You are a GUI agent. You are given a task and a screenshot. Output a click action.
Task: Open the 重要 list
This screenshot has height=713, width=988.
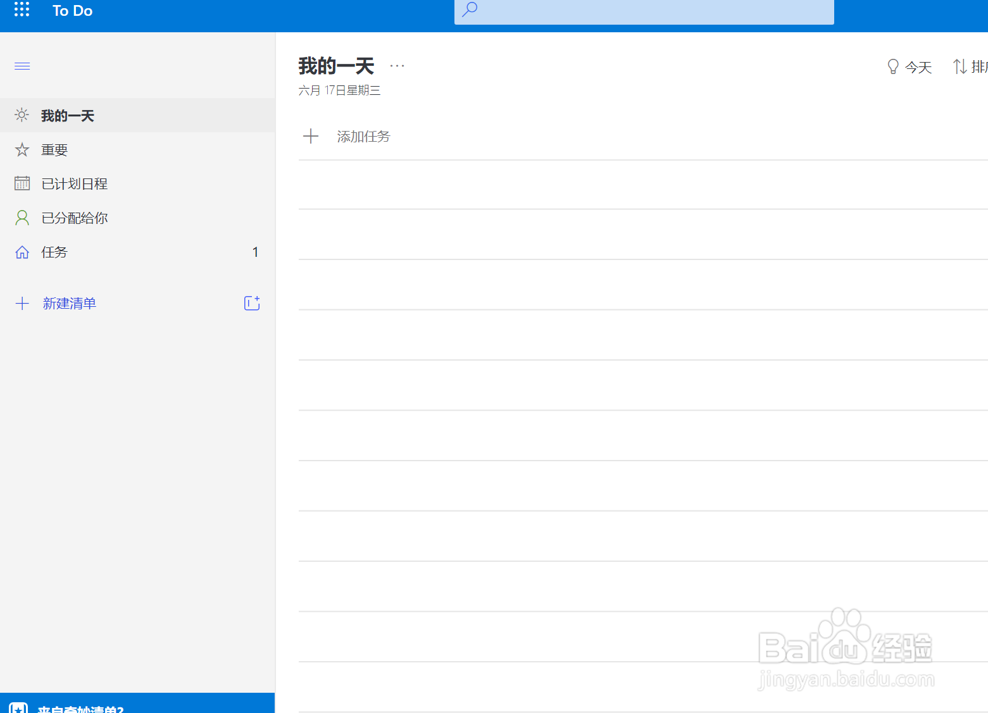tap(137, 150)
